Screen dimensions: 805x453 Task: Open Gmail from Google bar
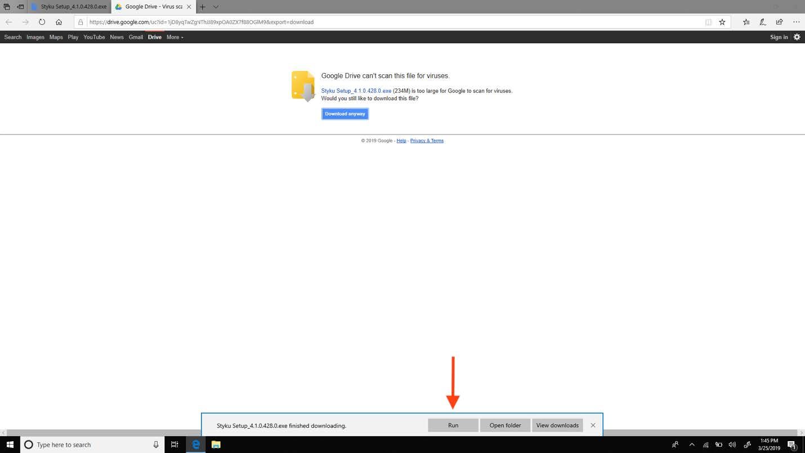pos(136,37)
